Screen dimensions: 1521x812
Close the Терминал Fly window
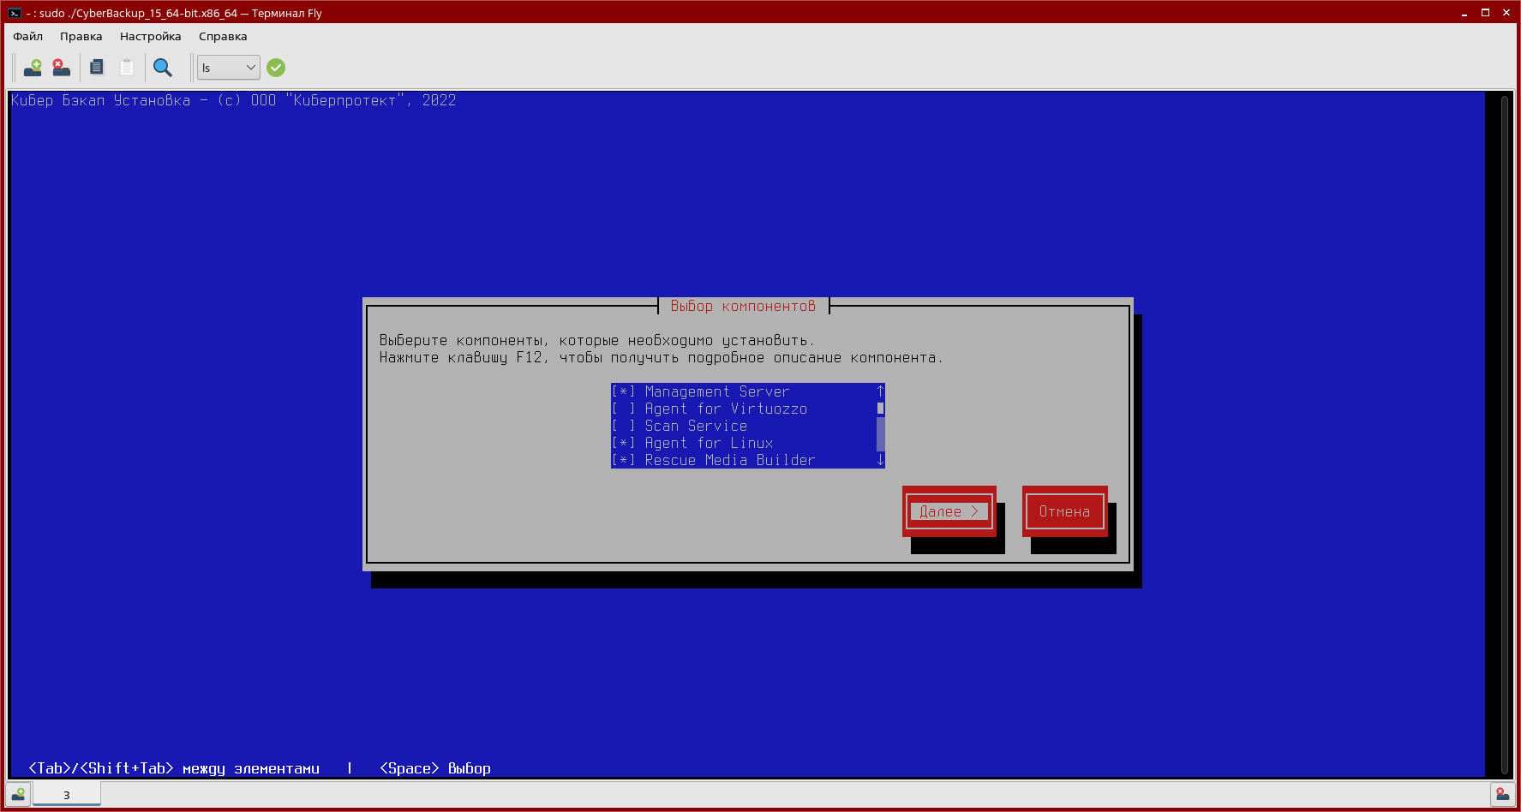[1506, 13]
